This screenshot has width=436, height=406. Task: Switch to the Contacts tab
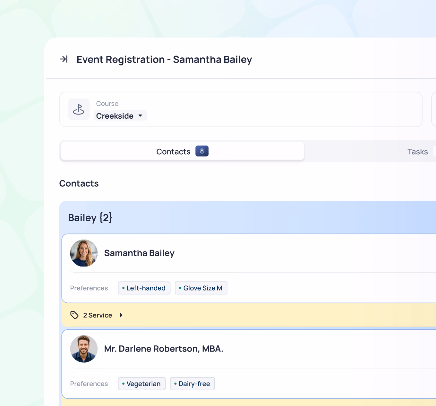pos(182,151)
